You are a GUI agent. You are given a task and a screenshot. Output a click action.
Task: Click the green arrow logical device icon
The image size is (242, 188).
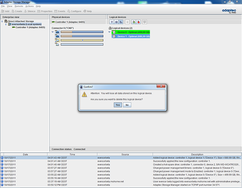tap(133, 22)
